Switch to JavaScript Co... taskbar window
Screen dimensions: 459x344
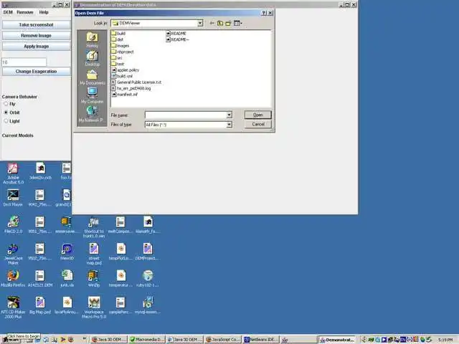[223, 340]
